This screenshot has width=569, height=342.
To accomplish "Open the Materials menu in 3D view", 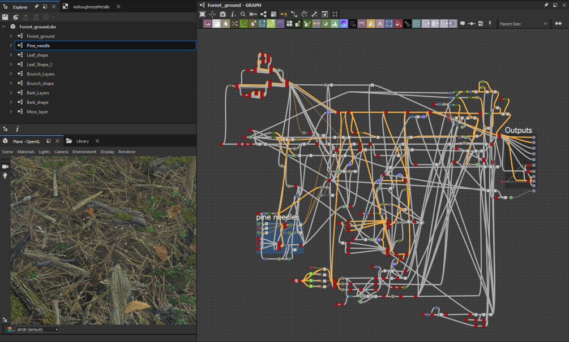I will tap(26, 152).
